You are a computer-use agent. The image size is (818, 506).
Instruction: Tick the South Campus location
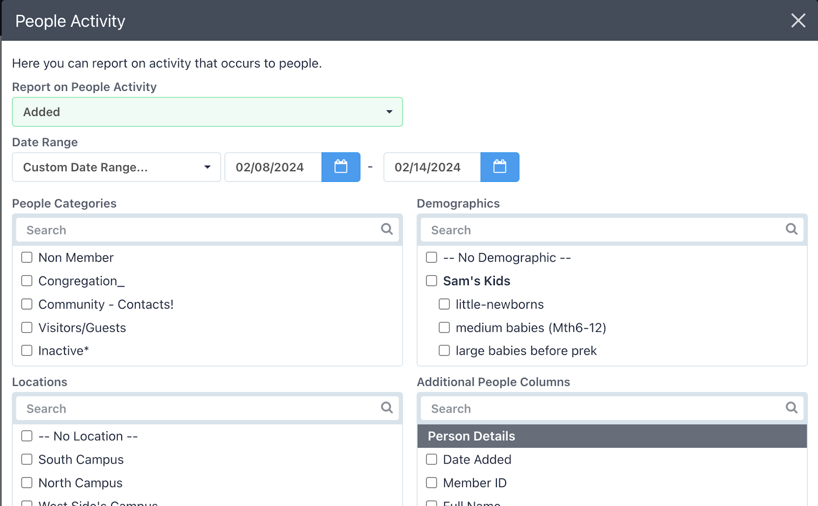[x=27, y=459]
